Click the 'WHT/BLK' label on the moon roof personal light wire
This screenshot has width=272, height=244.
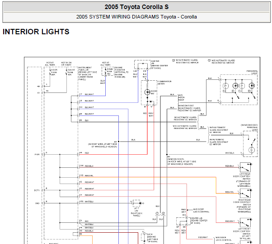click(230, 153)
